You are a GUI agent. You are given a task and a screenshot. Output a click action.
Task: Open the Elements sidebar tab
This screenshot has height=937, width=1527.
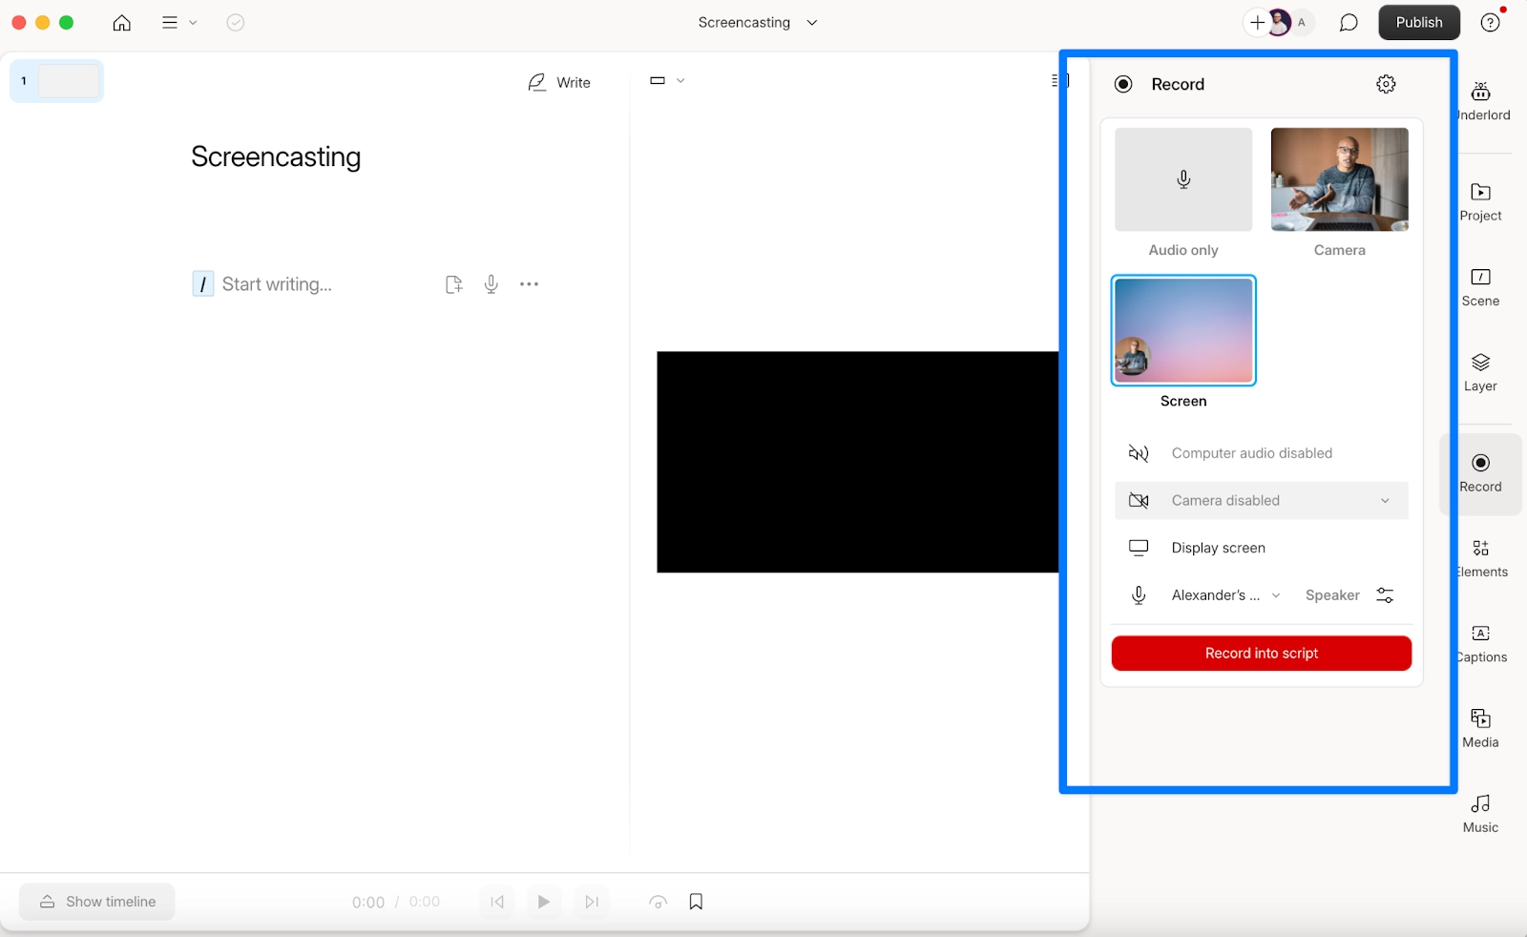pos(1481,558)
